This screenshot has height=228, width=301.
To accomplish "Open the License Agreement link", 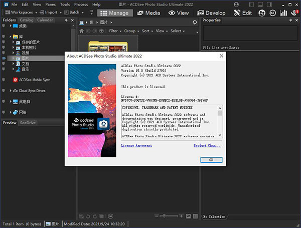I will tap(136, 146).
